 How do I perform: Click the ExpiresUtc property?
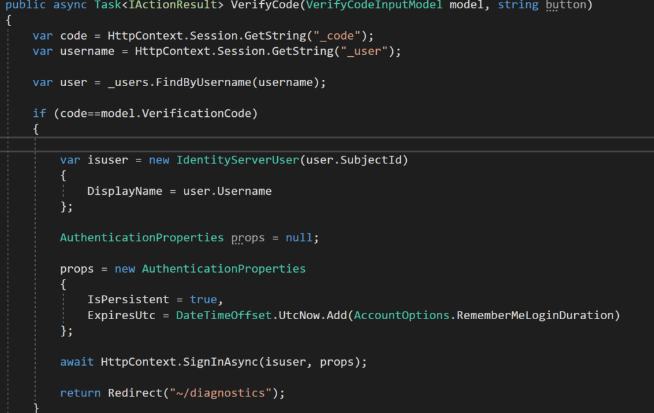[121, 315]
